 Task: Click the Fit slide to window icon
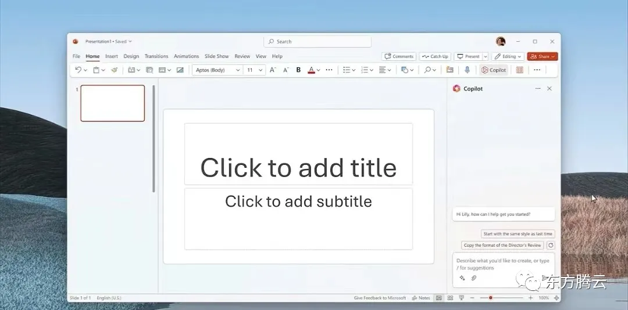point(556,298)
